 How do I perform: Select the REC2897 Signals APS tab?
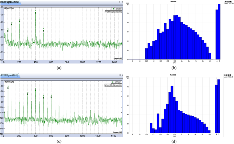click(x=10, y=2)
